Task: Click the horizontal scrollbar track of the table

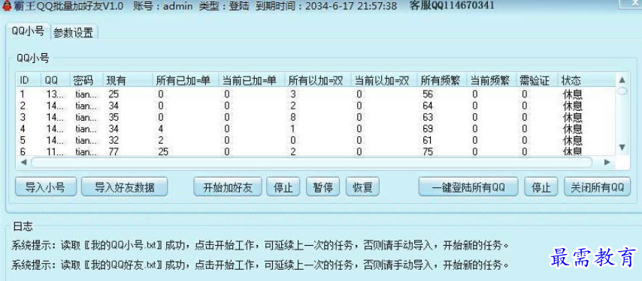Action: click(x=312, y=163)
